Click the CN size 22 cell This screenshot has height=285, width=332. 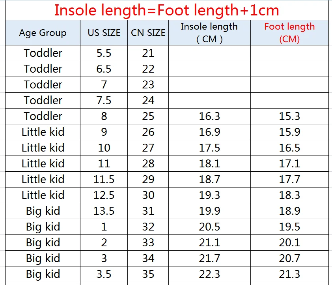point(148,69)
